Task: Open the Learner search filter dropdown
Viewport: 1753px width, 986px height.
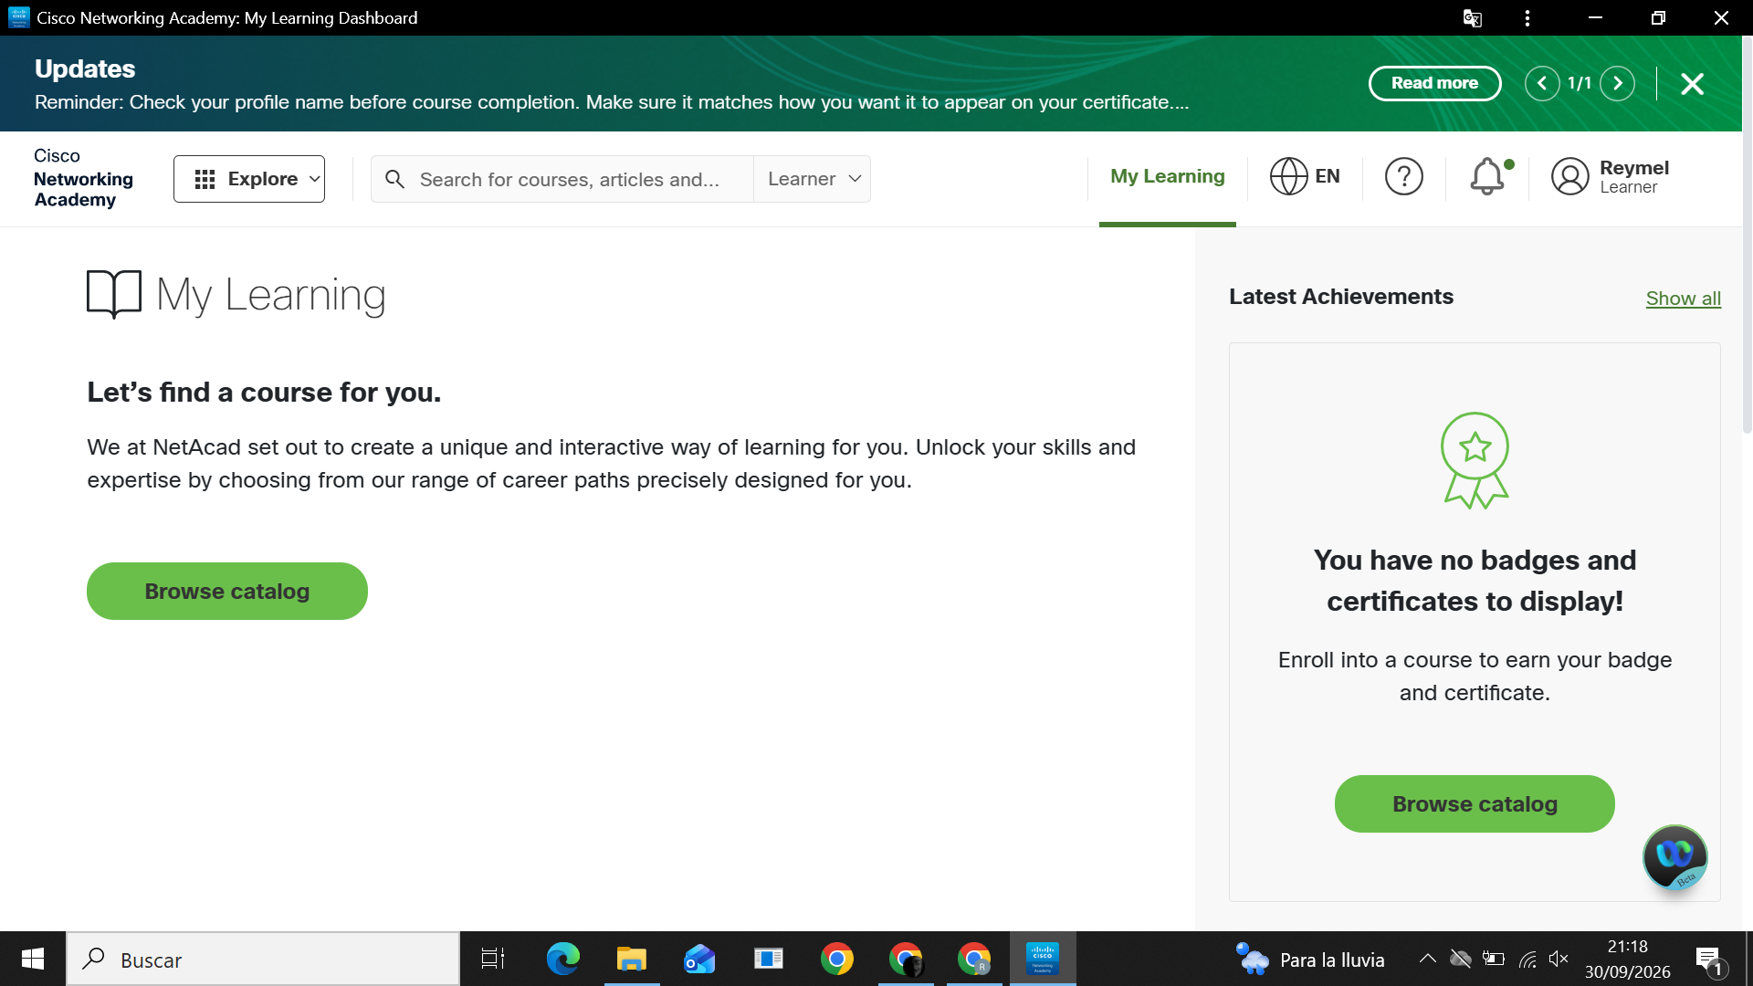Action: coord(812,179)
